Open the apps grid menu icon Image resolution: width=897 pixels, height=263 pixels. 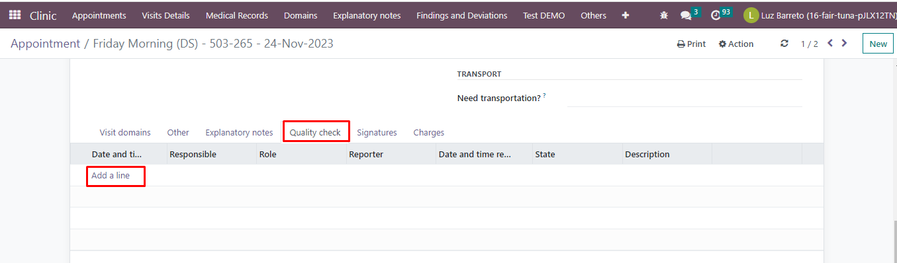tap(15, 15)
